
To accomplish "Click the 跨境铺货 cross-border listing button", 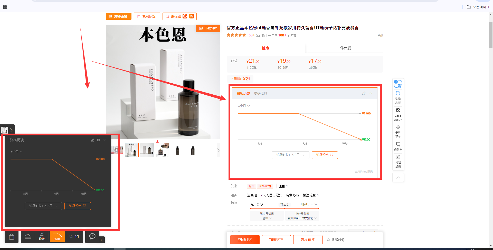I will pyautogui.click(x=308, y=239).
